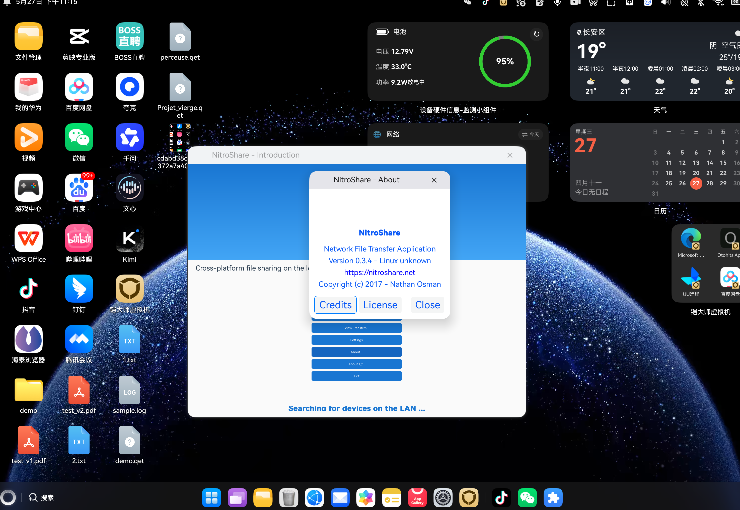The height and width of the screenshot is (510, 740).
Task: Select the demo.qet file
Action: tap(130, 440)
